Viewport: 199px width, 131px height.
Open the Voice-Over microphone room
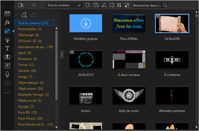click(x=7, y=74)
